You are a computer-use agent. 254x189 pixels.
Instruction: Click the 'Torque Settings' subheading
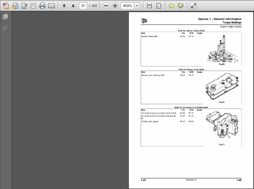point(232,23)
